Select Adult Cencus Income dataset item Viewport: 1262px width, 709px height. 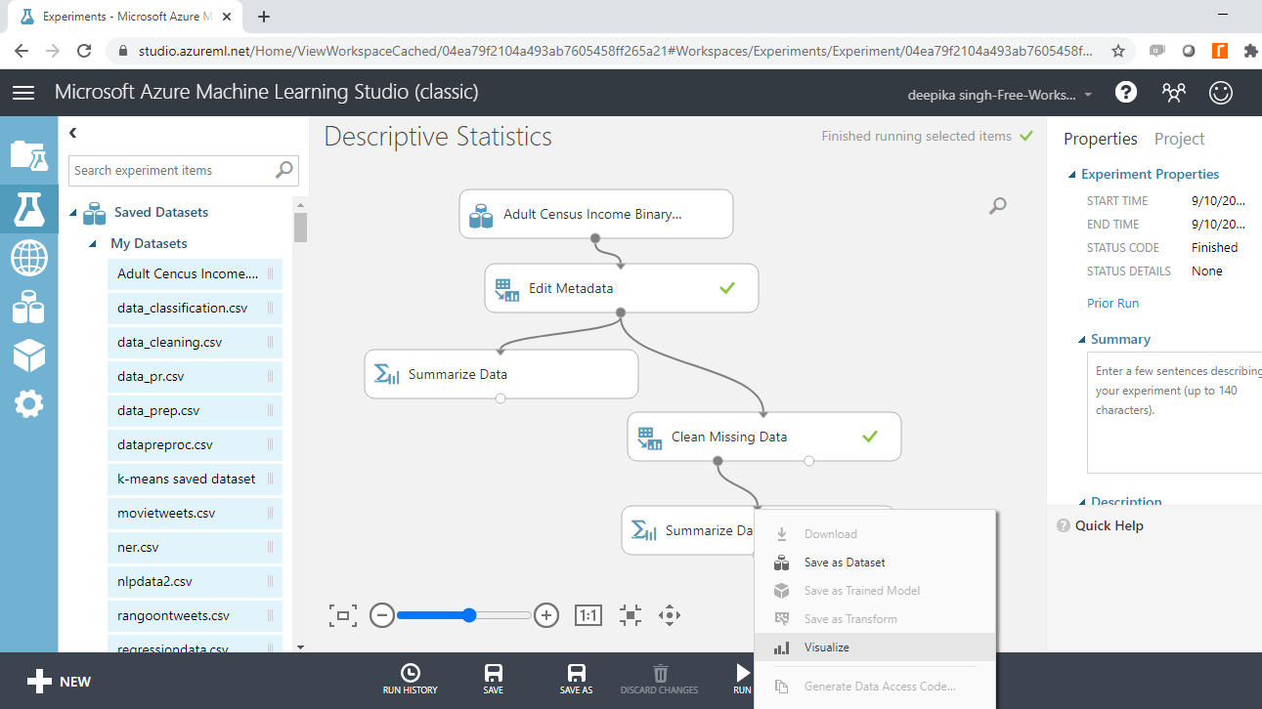coord(195,274)
